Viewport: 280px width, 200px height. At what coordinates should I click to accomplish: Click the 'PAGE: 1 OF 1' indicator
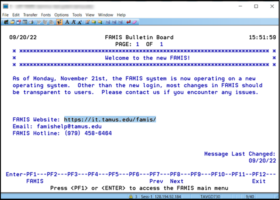point(139,44)
